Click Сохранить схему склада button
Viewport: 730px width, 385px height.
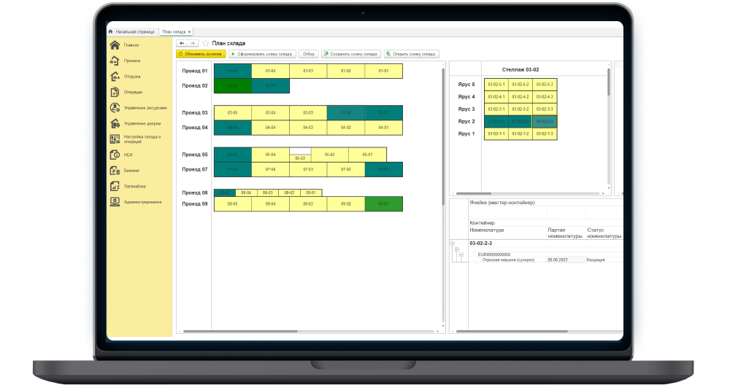pyautogui.click(x=351, y=54)
